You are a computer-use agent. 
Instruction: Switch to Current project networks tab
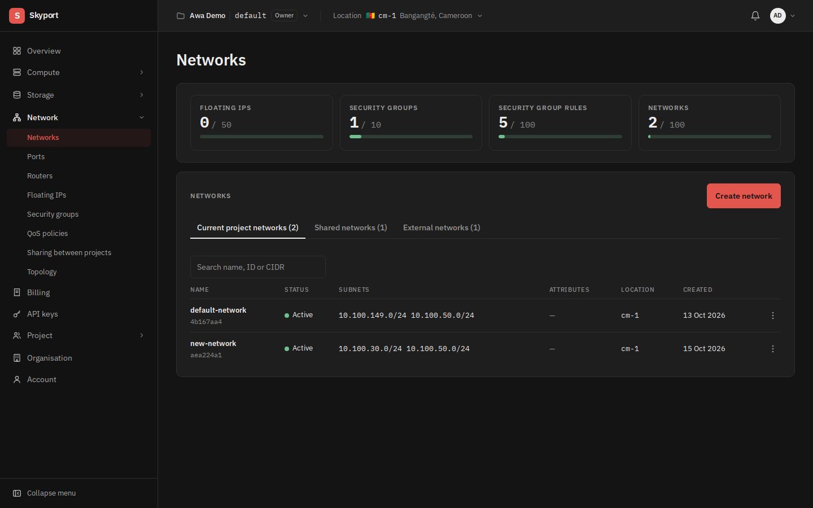[247, 227]
